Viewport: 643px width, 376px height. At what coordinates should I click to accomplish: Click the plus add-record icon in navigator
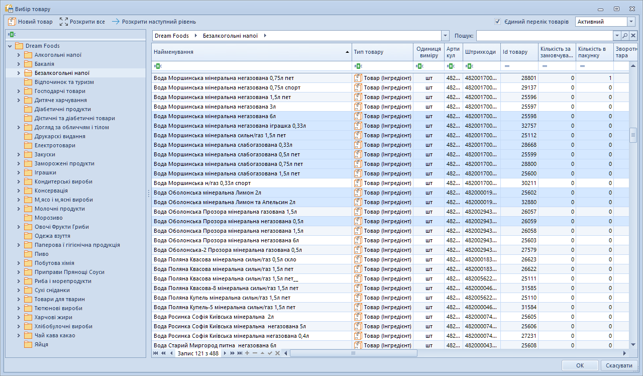point(247,353)
